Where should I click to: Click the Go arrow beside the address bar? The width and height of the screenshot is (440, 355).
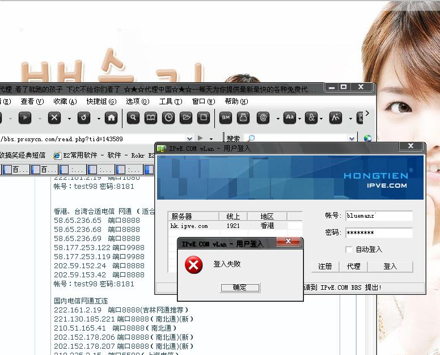point(200,138)
